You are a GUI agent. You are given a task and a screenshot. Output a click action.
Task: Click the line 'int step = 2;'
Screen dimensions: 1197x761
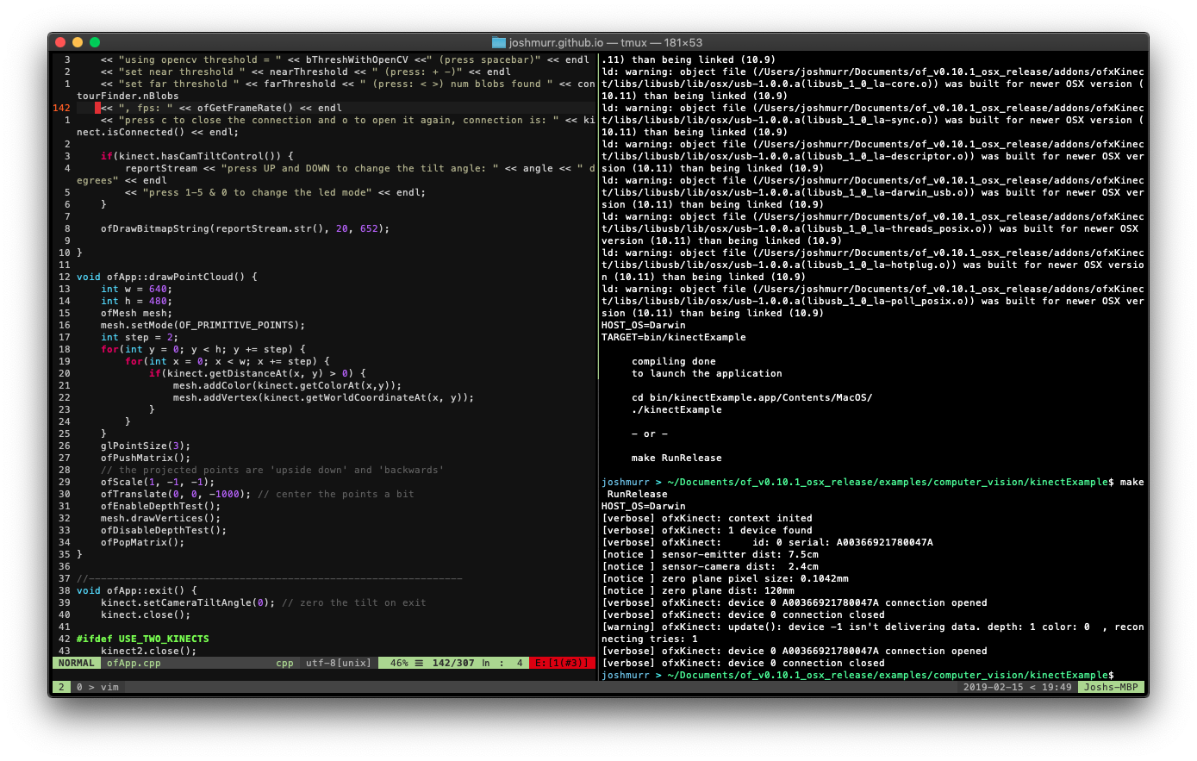coord(140,337)
